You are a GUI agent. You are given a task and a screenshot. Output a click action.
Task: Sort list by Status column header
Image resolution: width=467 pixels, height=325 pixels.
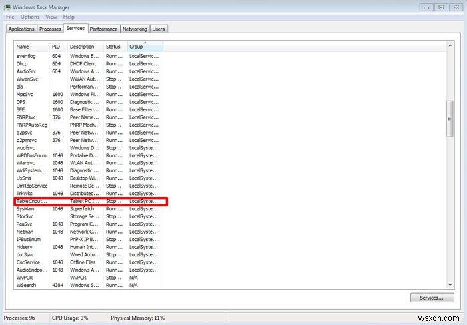click(x=113, y=47)
